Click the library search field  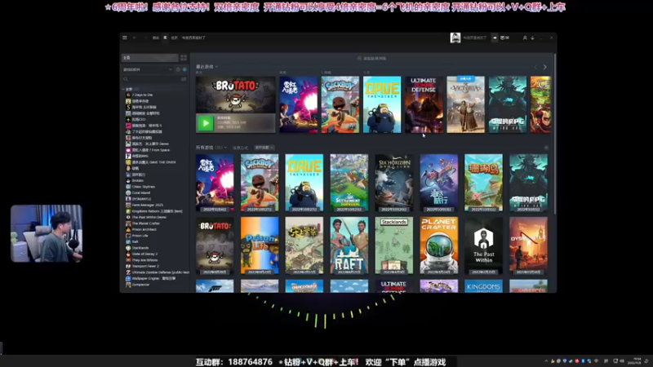coord(151,79)
